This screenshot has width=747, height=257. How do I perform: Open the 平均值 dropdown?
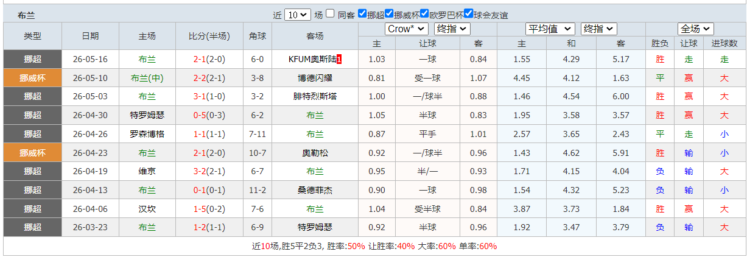(x=550, y=29)
